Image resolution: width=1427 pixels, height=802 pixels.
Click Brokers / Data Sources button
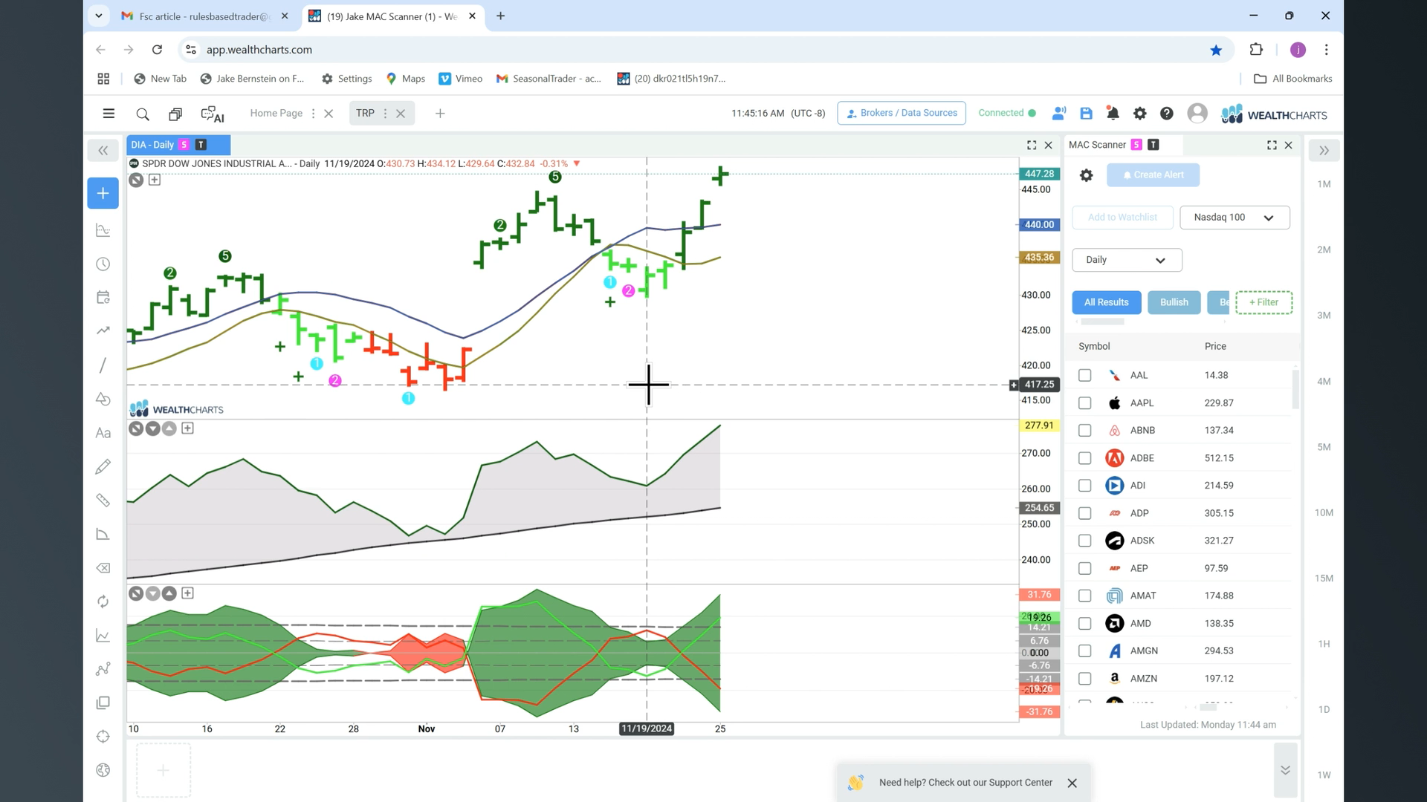(x=902, y=113)
